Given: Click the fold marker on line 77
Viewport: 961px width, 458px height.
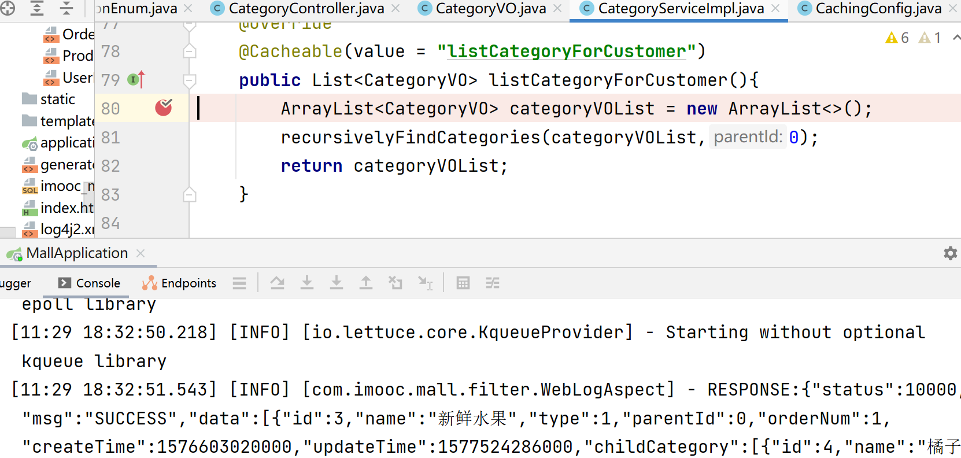Looking at the screenshot, I should [x=189, y=26].
